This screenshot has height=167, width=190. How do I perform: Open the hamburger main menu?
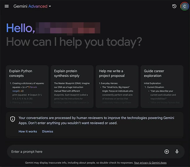coord(6,6)
